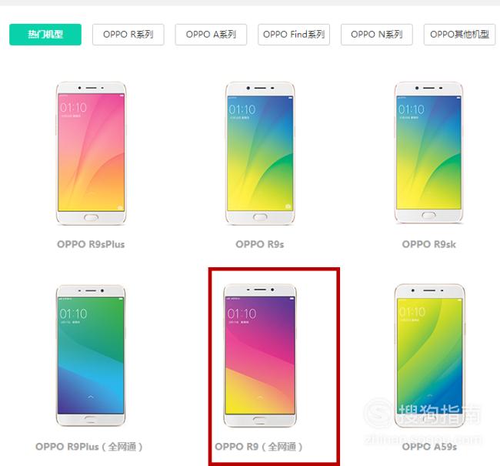Click the OPPO R9（全网通）label
The height and width of the screenshot is (466, 500).
point(258,447)
